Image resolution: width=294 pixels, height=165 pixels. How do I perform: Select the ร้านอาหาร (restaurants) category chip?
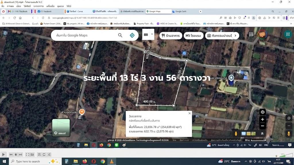pos(171,36)
